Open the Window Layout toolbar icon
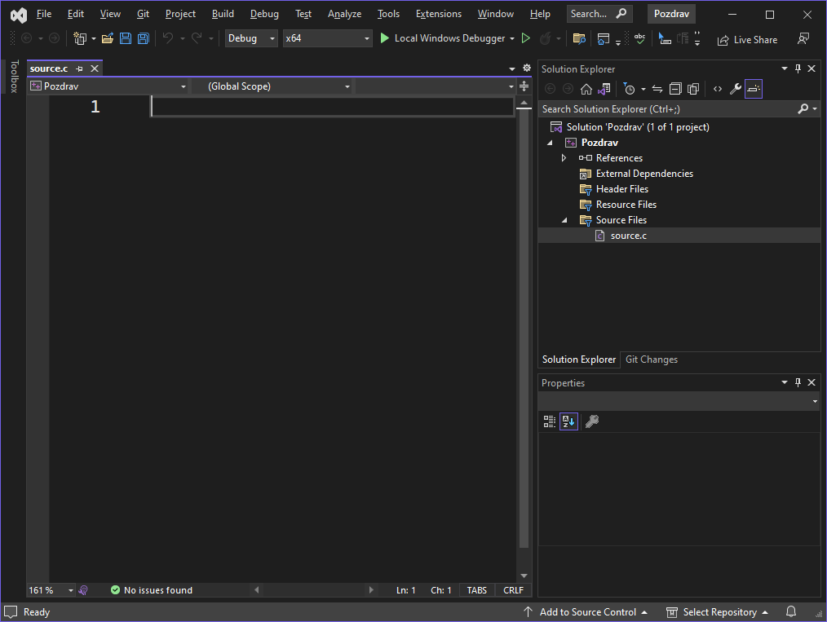827x622 pixels. (604, 38)
